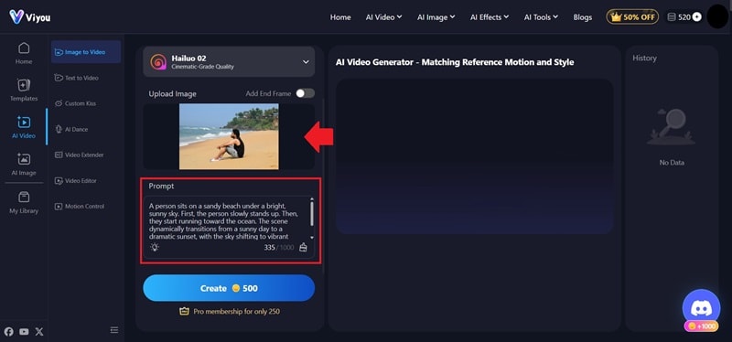Click the 50% OFF promo button
Image resolution: width=732 pixels, height=342 pixels.
(632, 16)
